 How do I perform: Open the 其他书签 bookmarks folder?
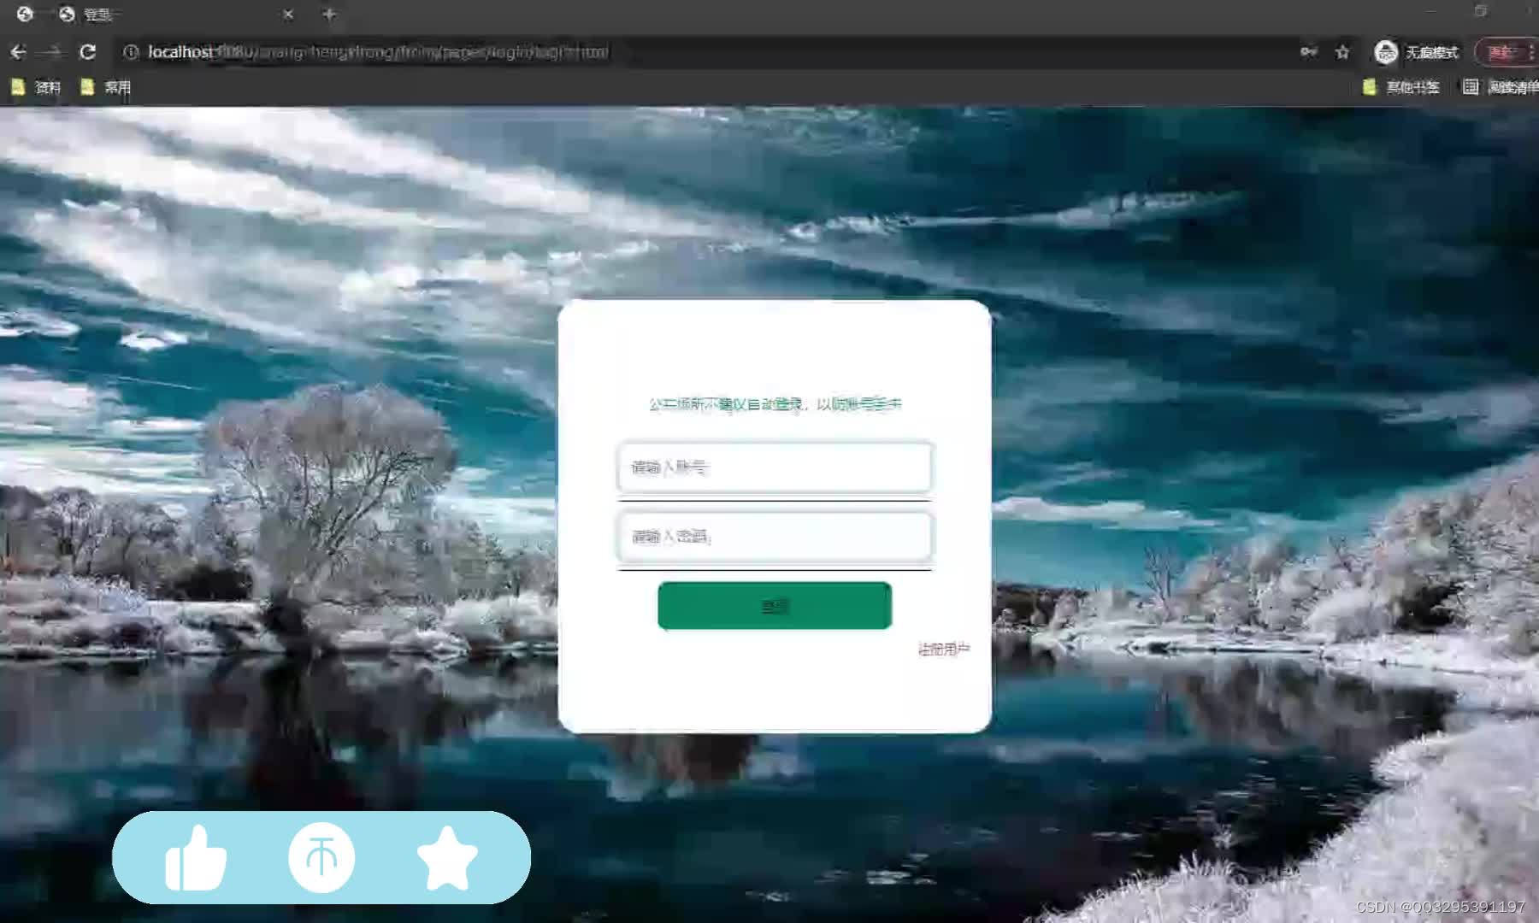[x=1401, y=87]
